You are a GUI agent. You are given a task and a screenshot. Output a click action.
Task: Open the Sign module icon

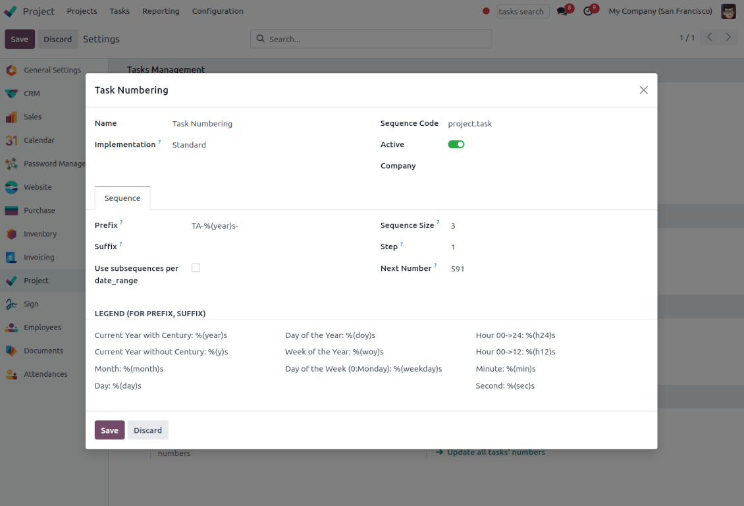click(x=11, y=304)
